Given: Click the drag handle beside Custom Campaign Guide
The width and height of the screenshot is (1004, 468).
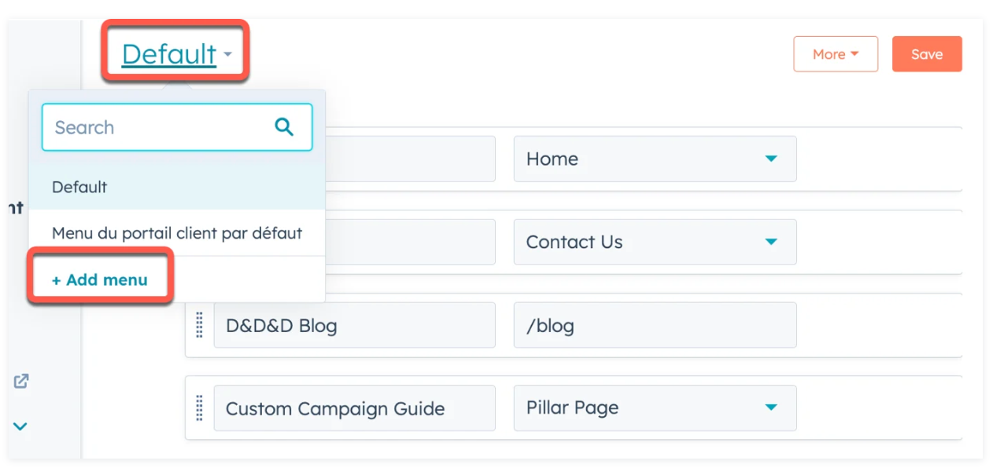Looking at the screenshot, I should (199, 408).
